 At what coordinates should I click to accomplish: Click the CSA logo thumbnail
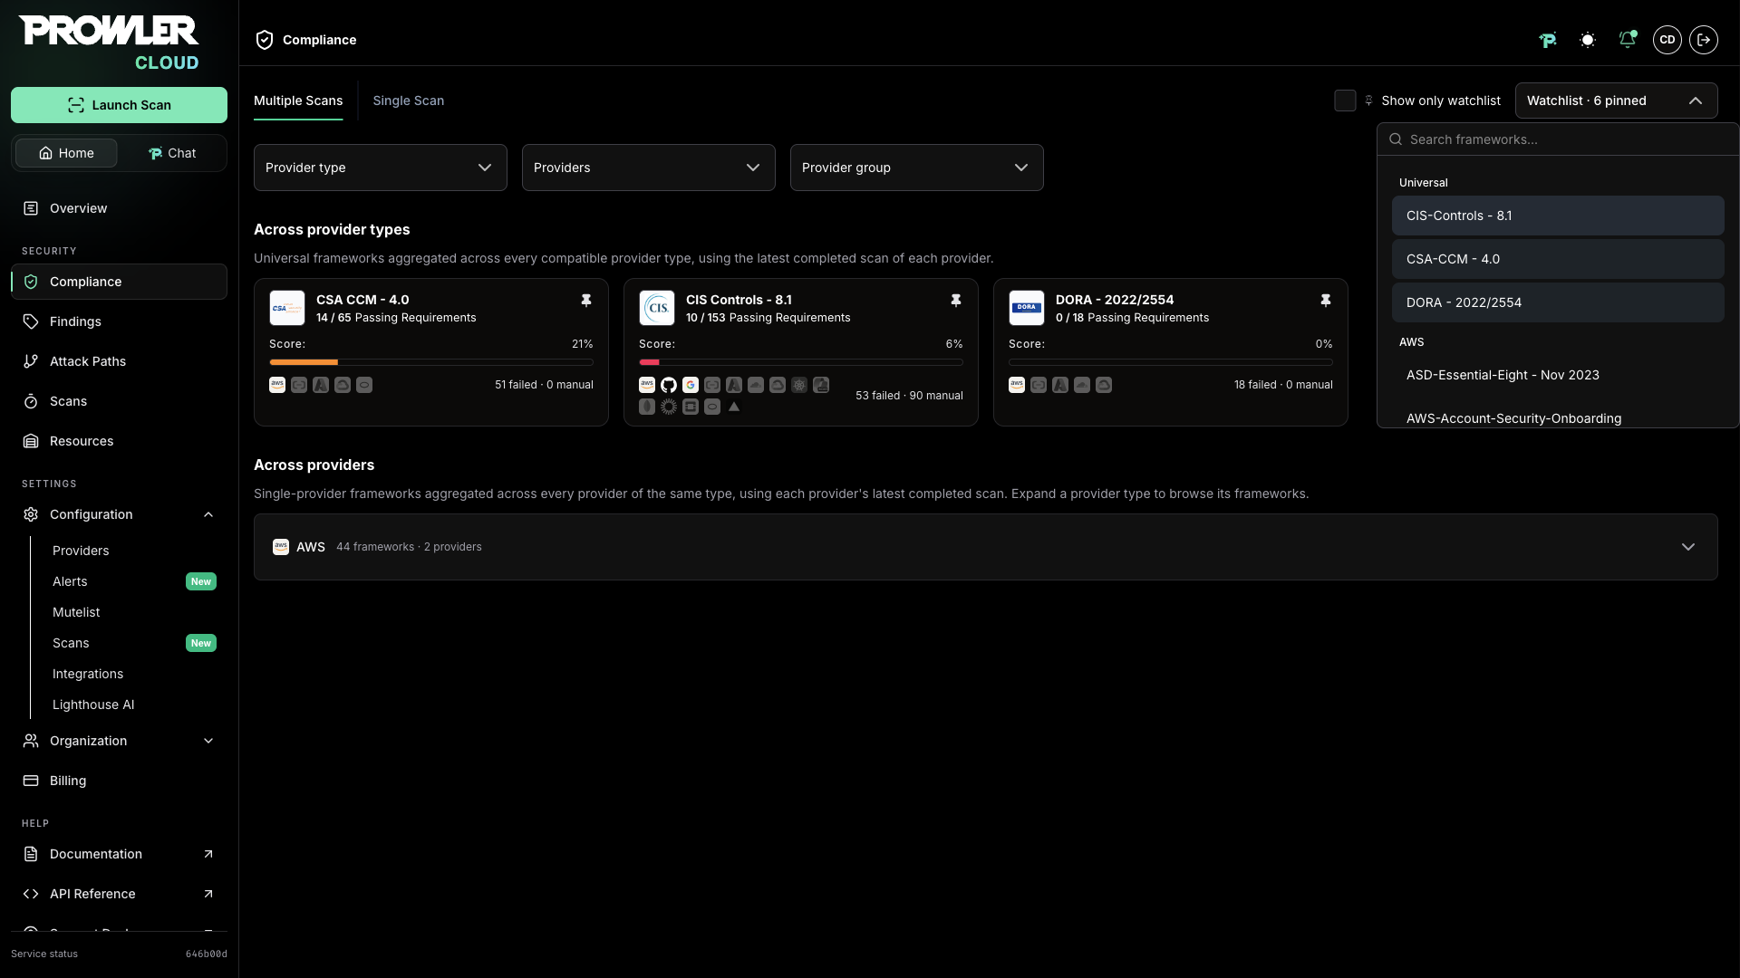tap(287, 308)
